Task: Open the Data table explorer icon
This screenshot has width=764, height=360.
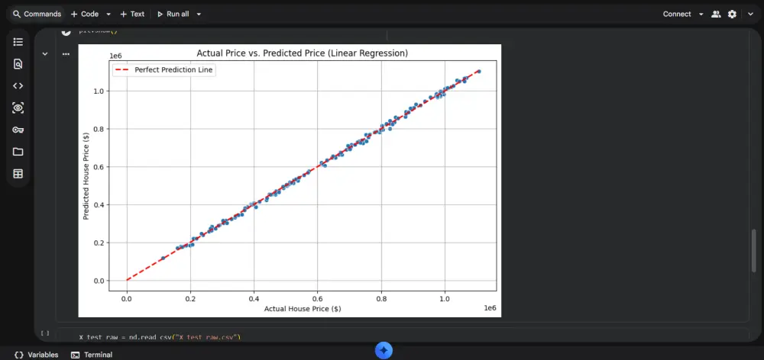Action: coord(18,174)
